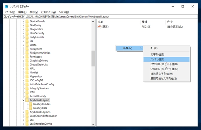Screen dimensions: 201x130
Task: Open the ヘルプ(H) menu
Action: (x=64, y=12)
